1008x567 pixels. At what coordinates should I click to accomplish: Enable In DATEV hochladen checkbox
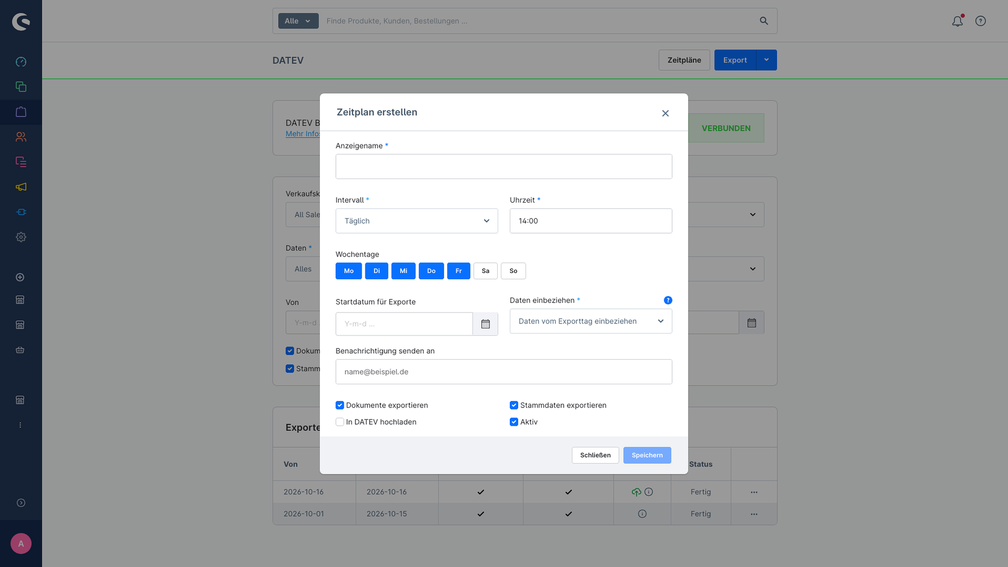click(x=340, y=422)
